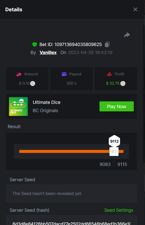The width and height of the screenshot is (145, 225).
Task: Click the coin icon beside $ 32.75
Action: [123, 83]
